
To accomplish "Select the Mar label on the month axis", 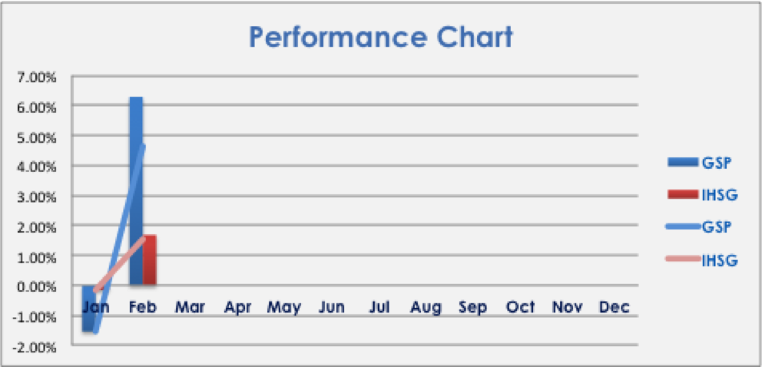I will coord(190,308).
